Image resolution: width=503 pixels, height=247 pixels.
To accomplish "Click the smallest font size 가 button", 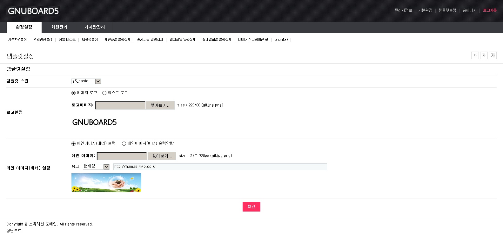I will click(475, 55).
